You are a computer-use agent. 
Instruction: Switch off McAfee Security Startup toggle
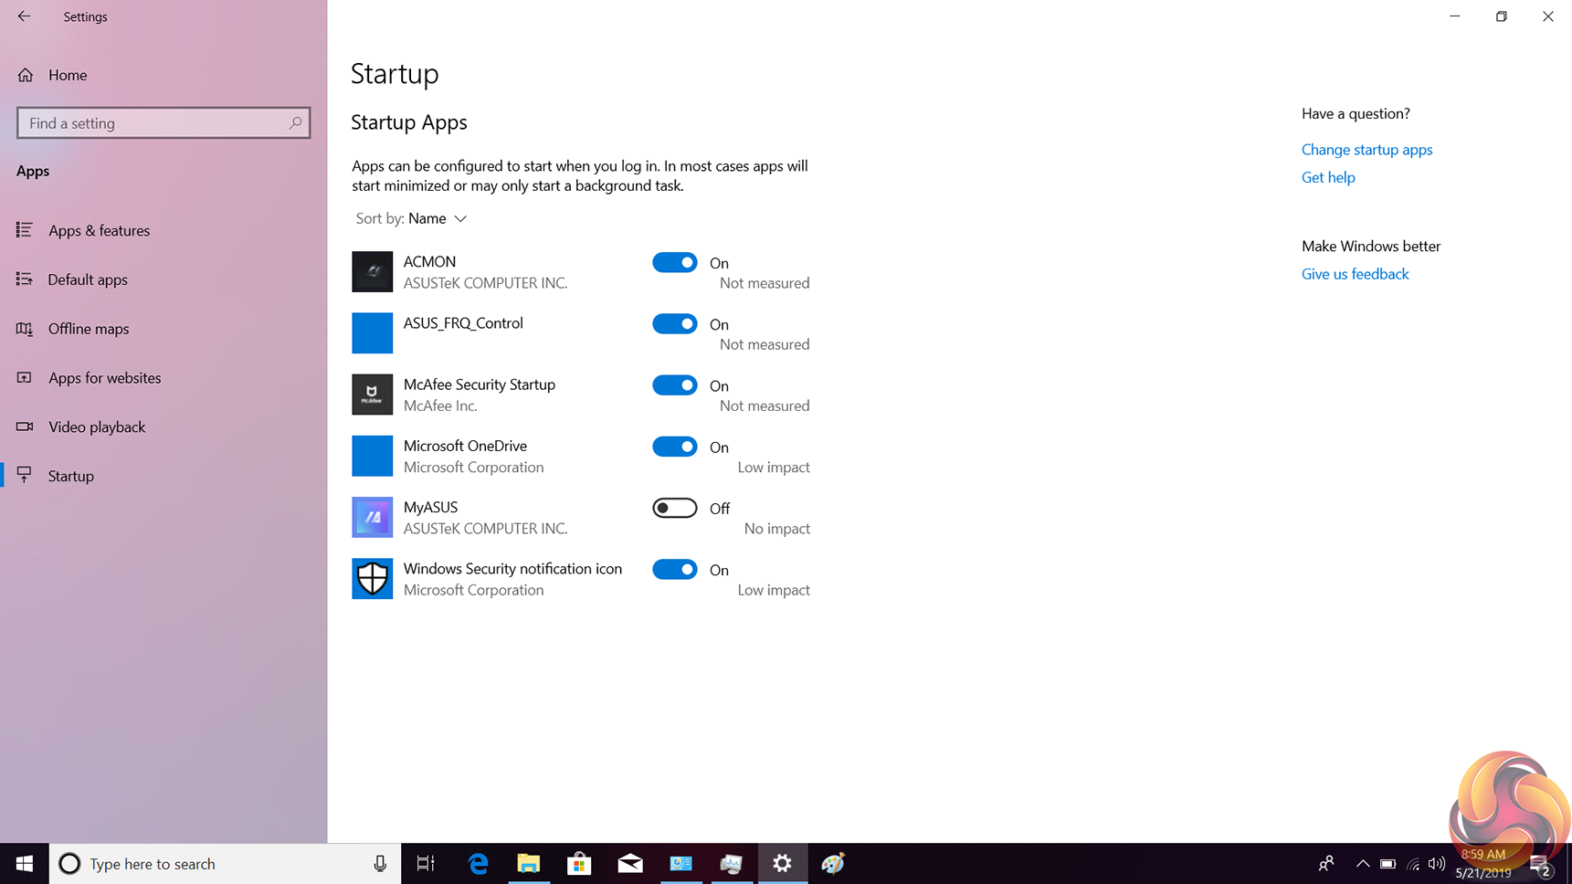point(675,385)
